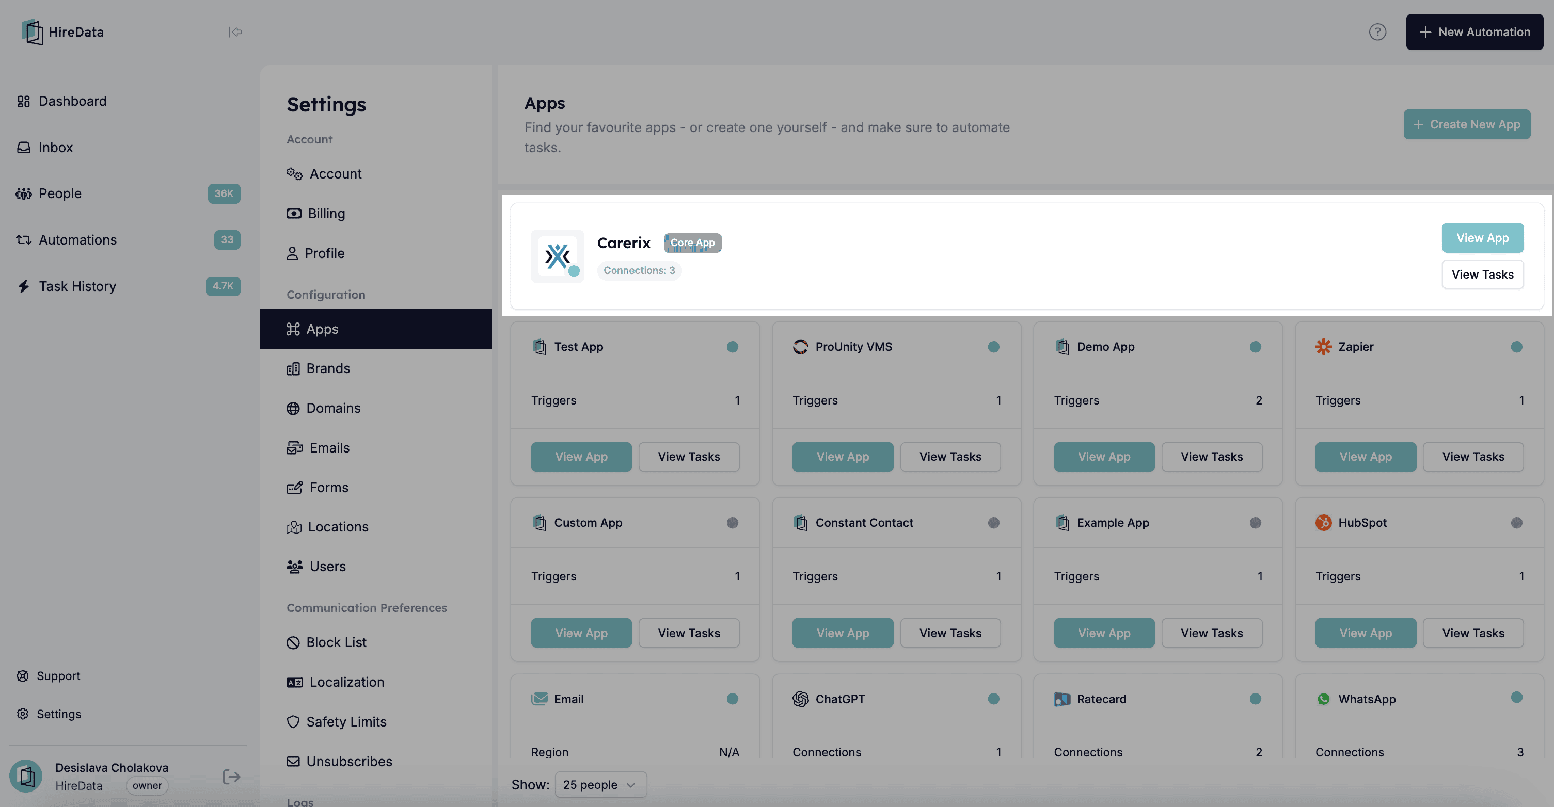Collapse the sidebar with the arrow icon
The image size is (1554, 807).
[x=235, y=32]
